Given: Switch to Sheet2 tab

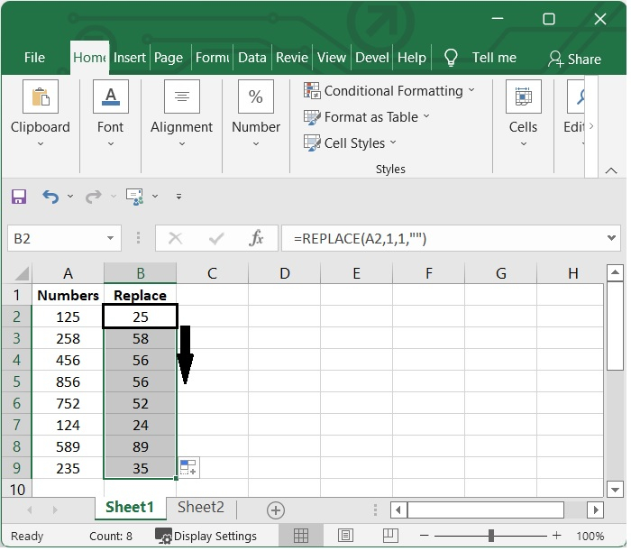Looking at the screenshot, I should click(x=201, y=507).
